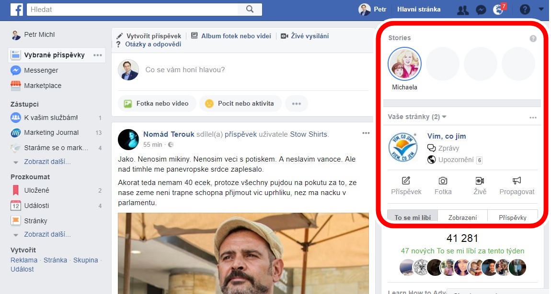Click the Živě video icon in page panel

[x=480, y=181]
